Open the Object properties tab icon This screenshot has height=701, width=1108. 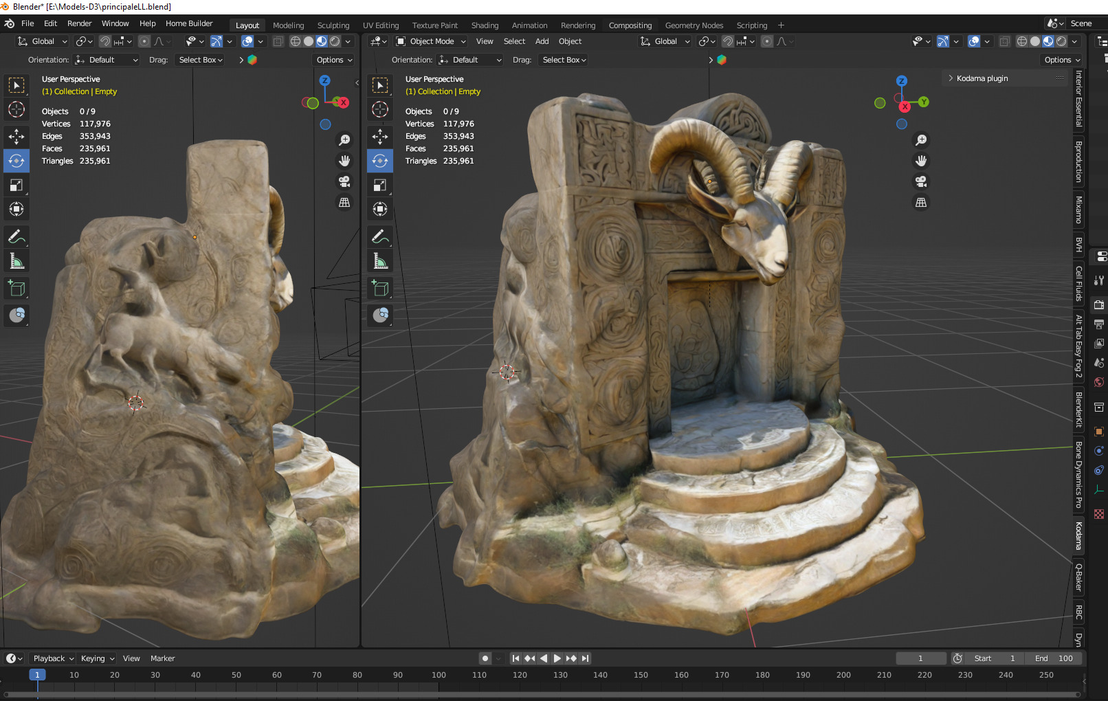(x=1099, y=432)
